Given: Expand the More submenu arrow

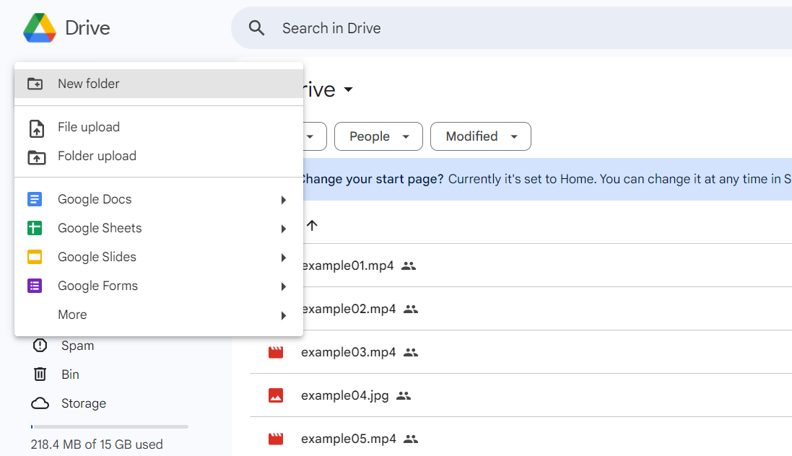Looking at the screenshot, I should [284, 315].
